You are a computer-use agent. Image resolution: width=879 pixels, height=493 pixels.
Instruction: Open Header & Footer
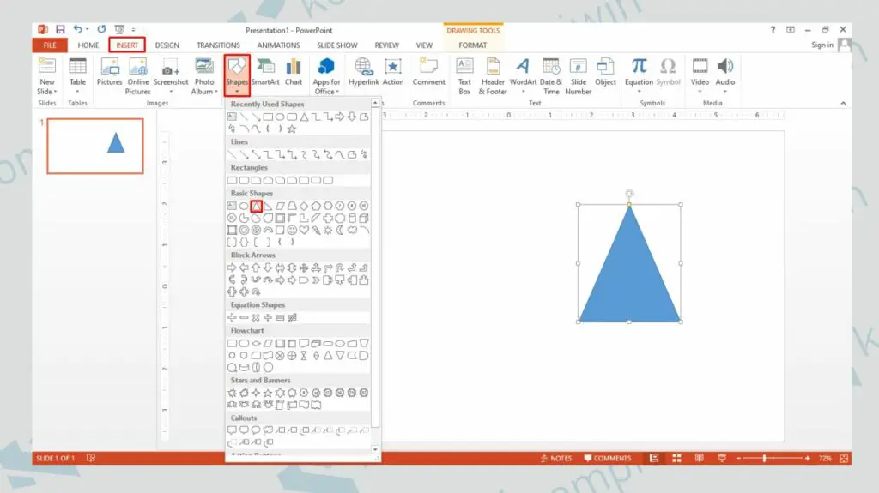[493, 75]
